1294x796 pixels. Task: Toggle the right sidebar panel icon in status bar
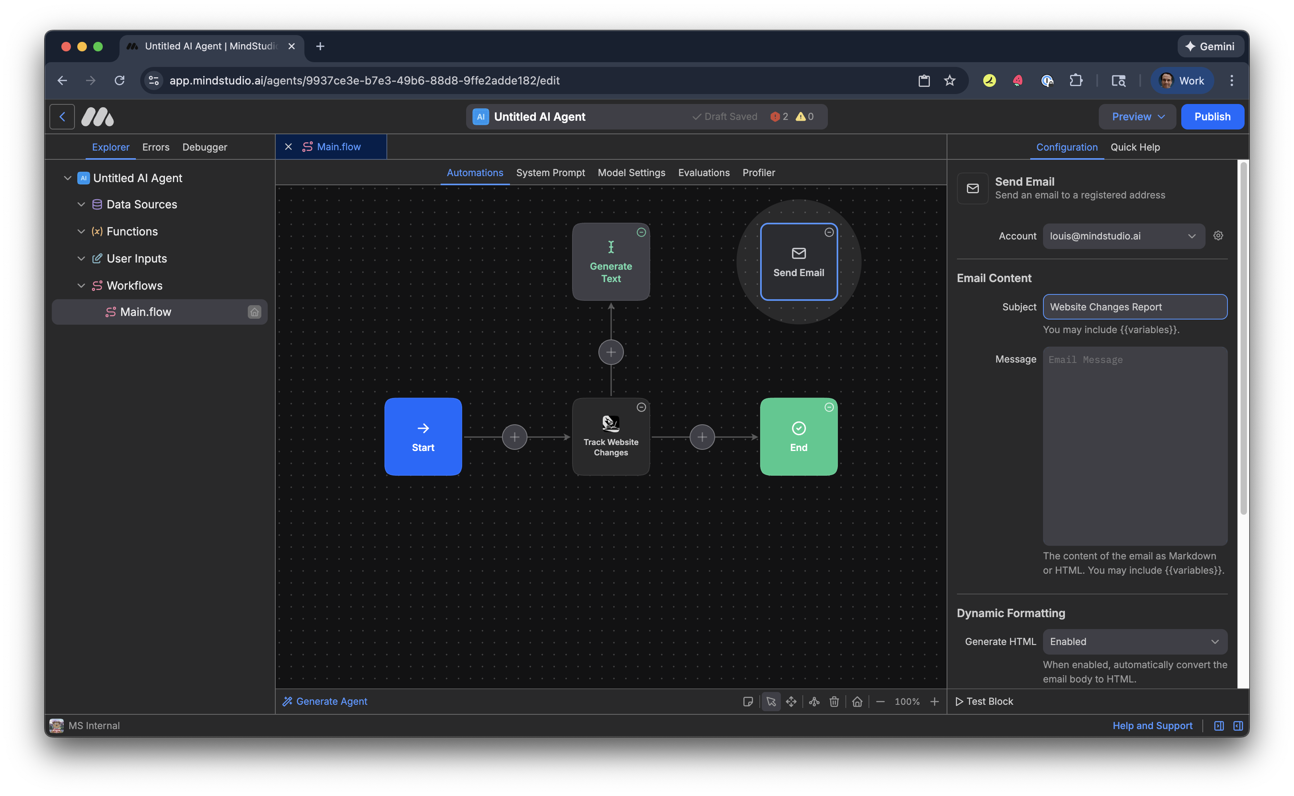click(x=1238, y=725)
